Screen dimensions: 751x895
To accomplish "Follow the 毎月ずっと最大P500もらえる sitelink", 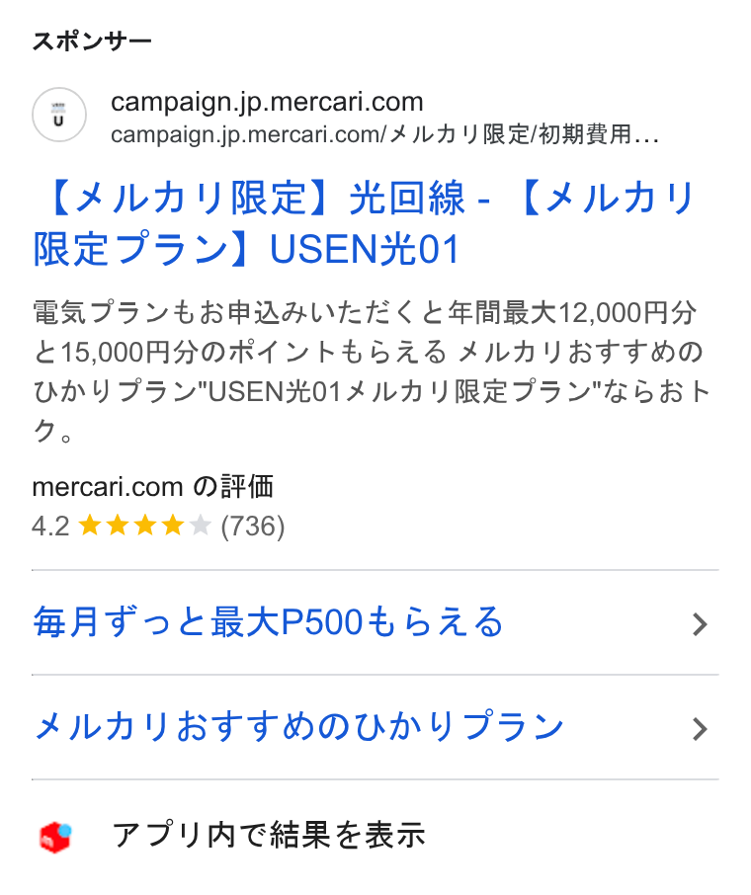I will 268,622.
